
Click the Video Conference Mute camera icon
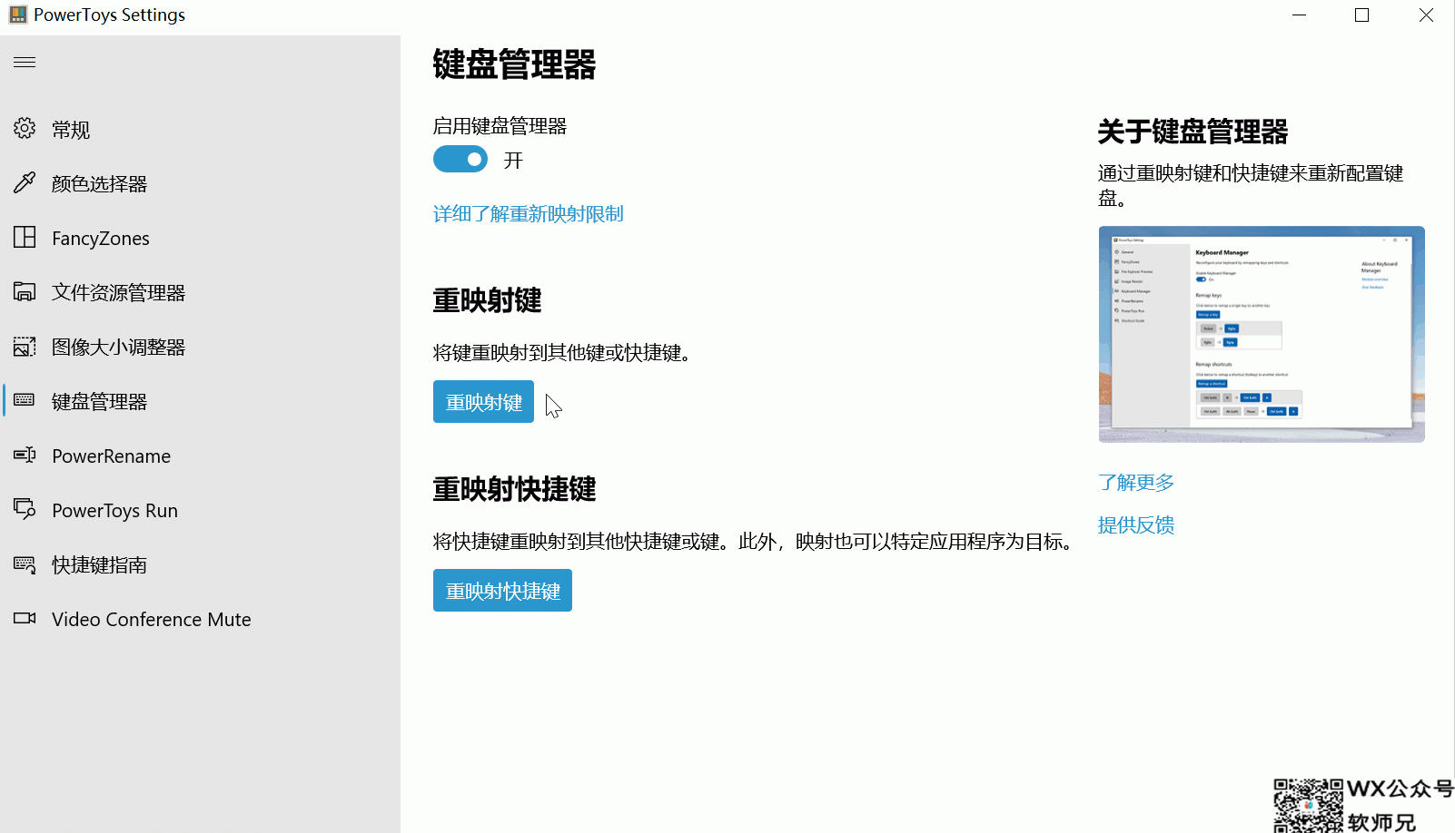click(25, 619)
